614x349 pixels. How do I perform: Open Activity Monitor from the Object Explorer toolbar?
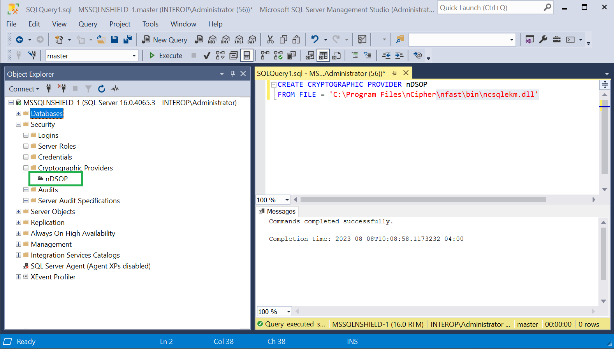tap(115, 89)
